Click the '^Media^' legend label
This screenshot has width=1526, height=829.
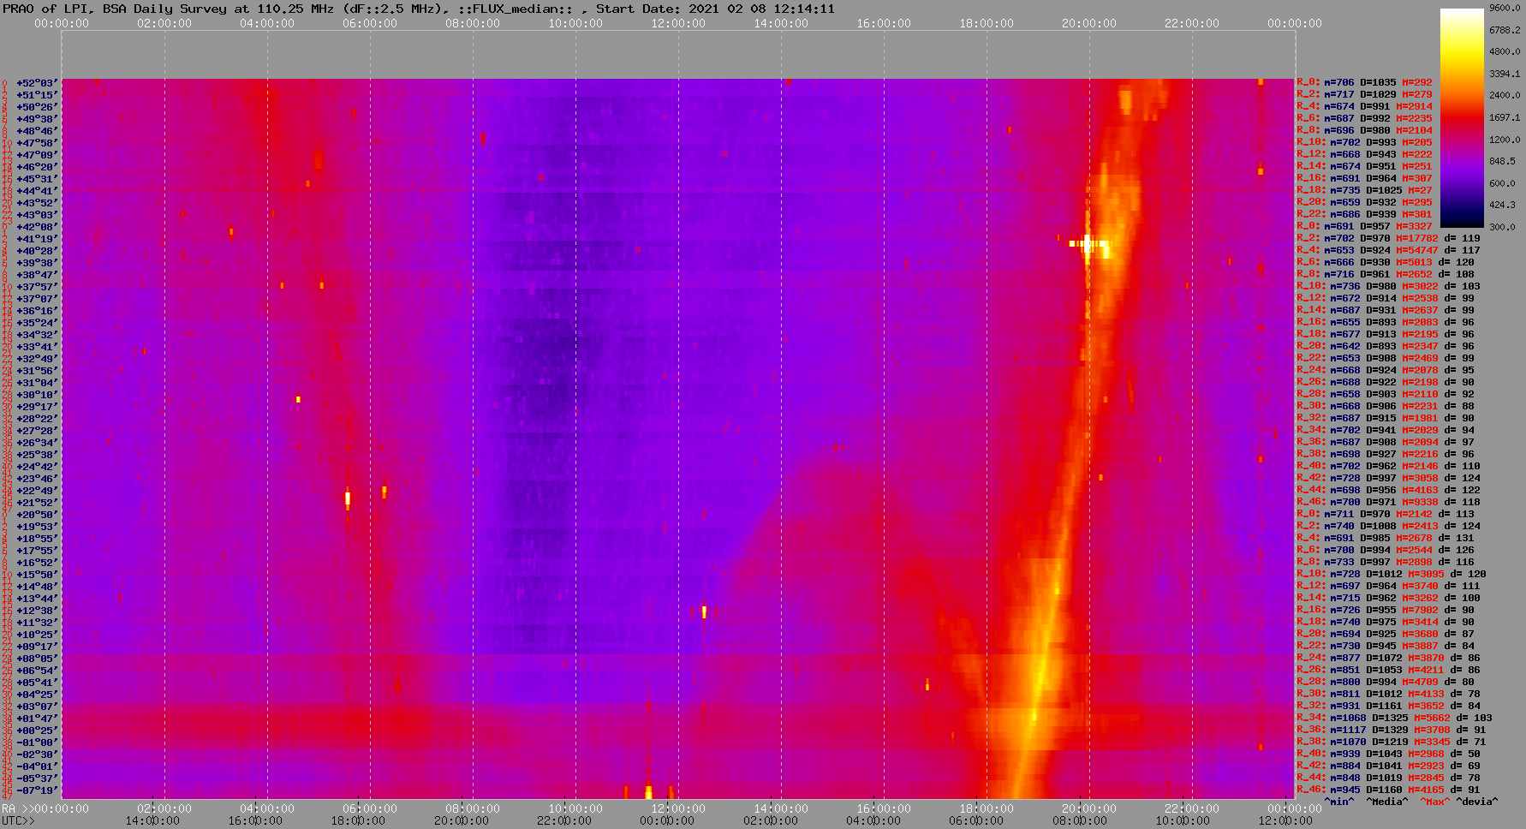(1387, 802)
